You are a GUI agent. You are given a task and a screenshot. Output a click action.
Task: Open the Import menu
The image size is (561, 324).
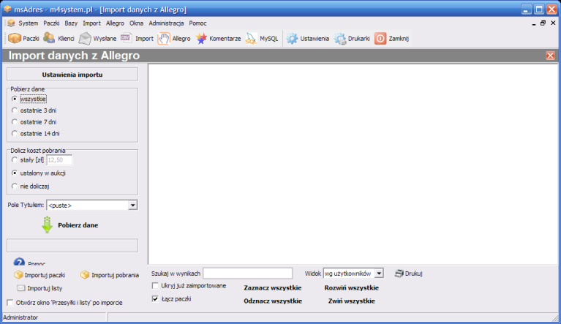tap(91, 23)
